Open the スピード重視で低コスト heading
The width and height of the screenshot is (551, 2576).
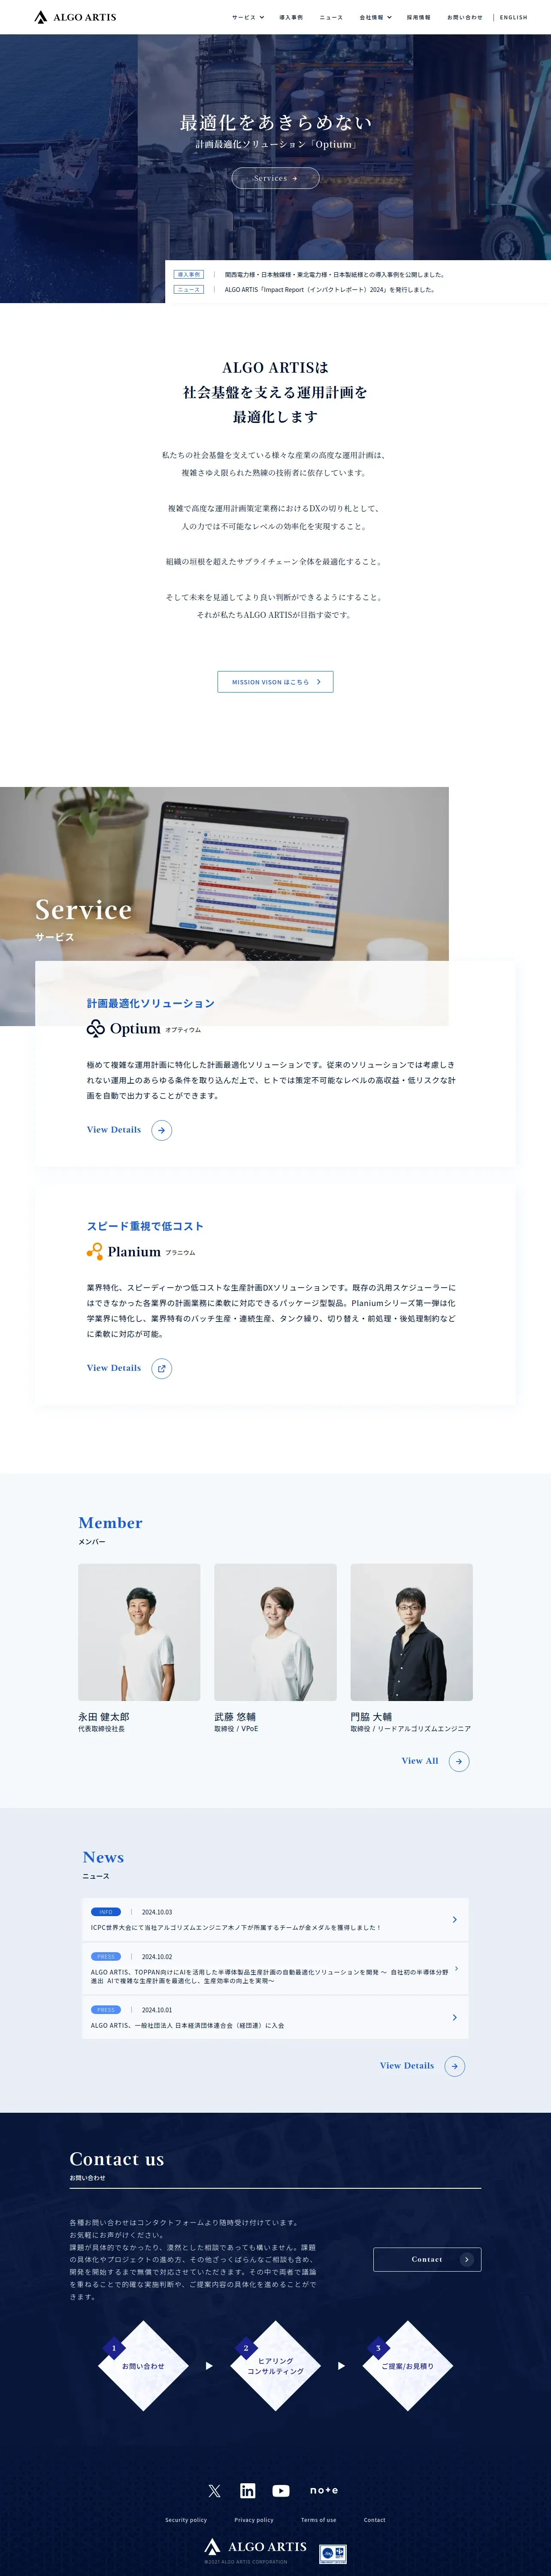click(145, 1226)
